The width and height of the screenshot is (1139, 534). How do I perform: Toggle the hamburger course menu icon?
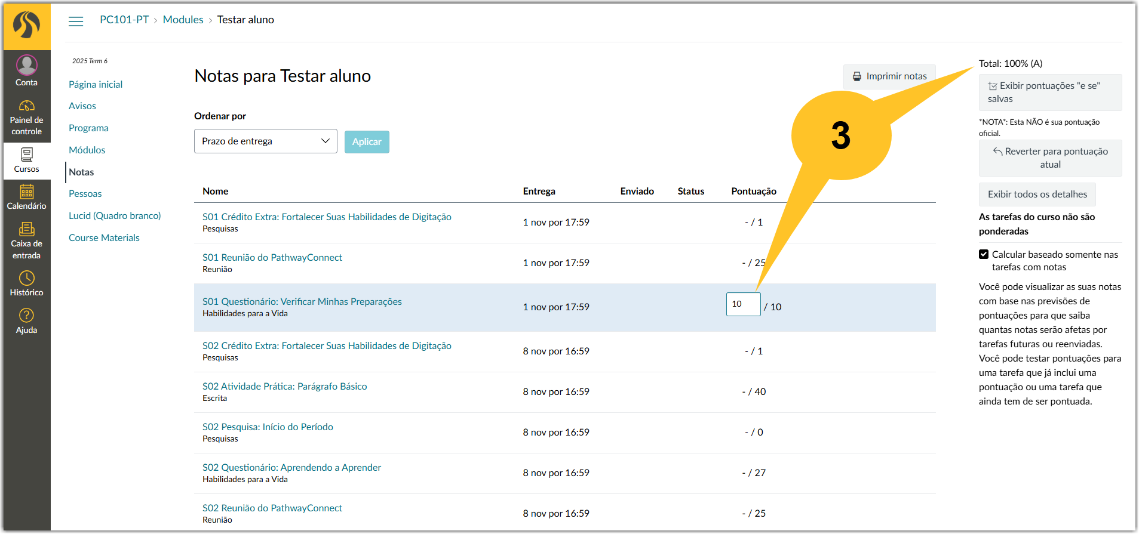point(76,21)
